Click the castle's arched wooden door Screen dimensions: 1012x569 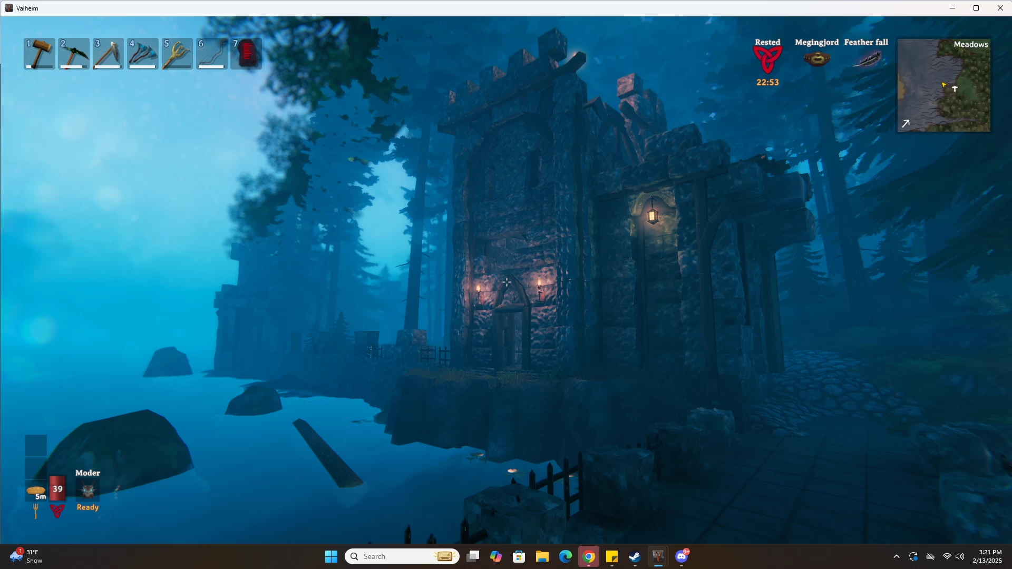click(x=509, y=337)
